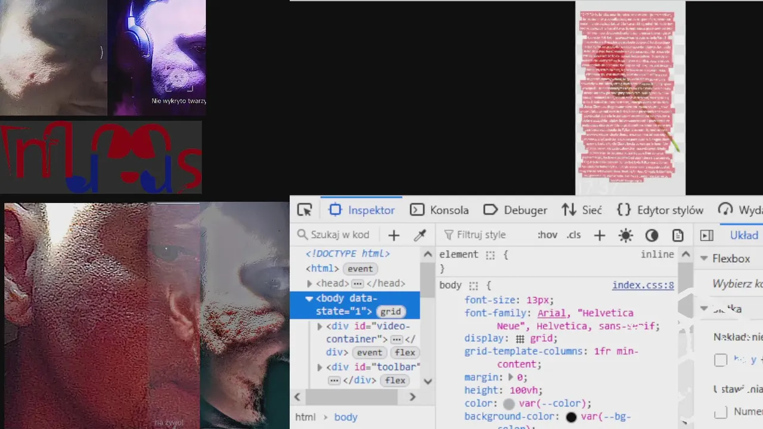Collapse the body element node
Image resolution: width=763 pixels, height=429 pixels.
point(309,299)
